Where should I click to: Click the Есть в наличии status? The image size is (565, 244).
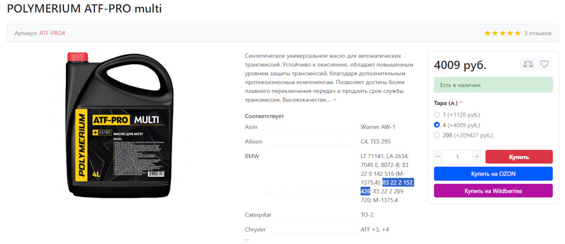493,85
